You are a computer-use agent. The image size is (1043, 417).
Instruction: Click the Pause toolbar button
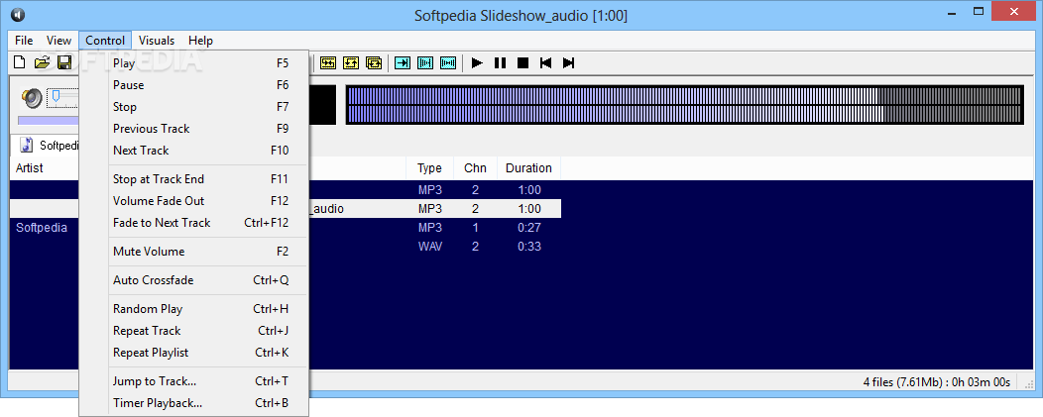pyautogui.click(x=501, y=63)
